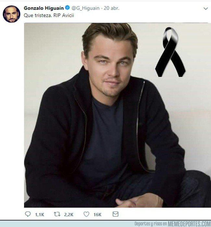Click the reply speech bubble icon
The width and height of the screenshot is (211, 227).
point(28,214)
